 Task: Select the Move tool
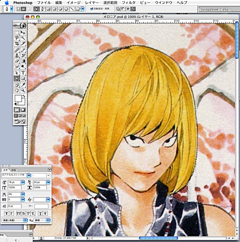(23, 32)
